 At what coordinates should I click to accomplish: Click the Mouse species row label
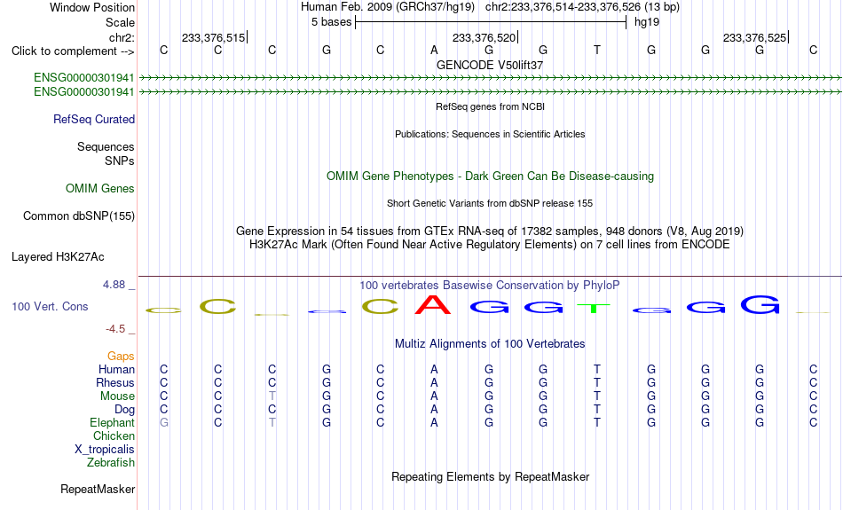[117, 396]
